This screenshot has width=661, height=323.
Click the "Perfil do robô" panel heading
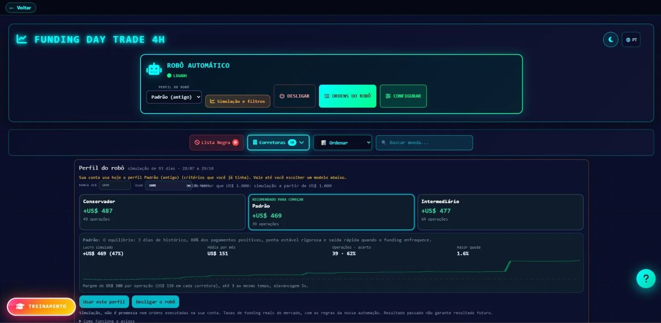(102, 168)
